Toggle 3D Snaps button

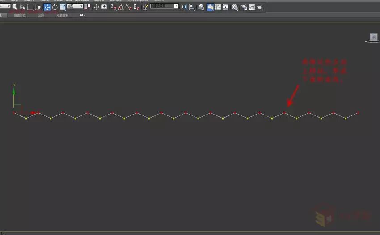pos(114,7)
